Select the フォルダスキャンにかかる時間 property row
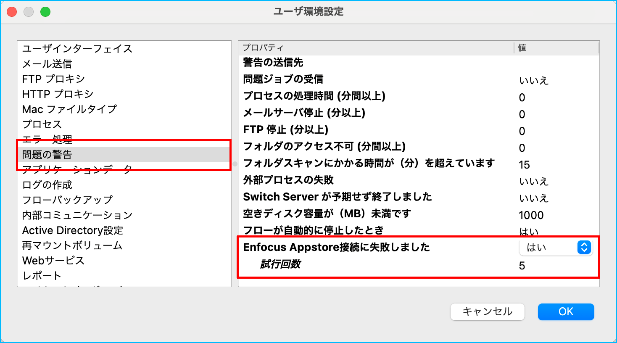This screenshot has height=343, width=617. 369,163
